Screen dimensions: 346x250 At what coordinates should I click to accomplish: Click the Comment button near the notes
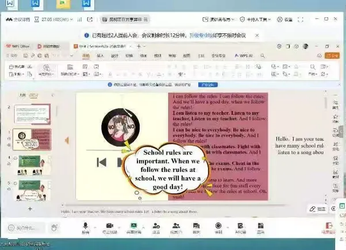318,209
